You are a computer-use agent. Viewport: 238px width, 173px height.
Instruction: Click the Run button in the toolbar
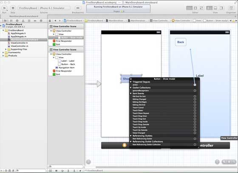click(4, 8)
